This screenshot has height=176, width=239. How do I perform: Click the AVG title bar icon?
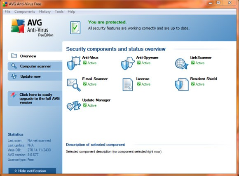5,4
